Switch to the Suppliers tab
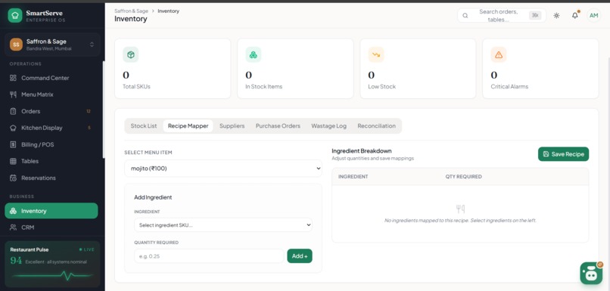The image size is (610, 291). (232, 126)
